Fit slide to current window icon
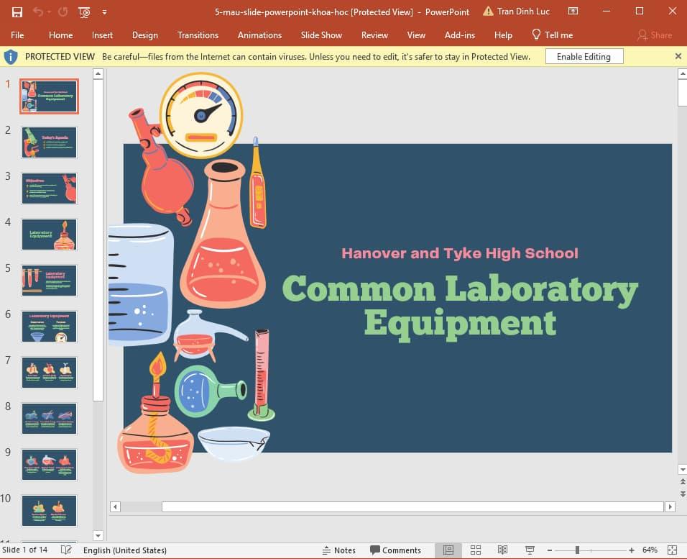Viewport: 687px width, 559px height. pyautogui.click(x=673, y=550)
